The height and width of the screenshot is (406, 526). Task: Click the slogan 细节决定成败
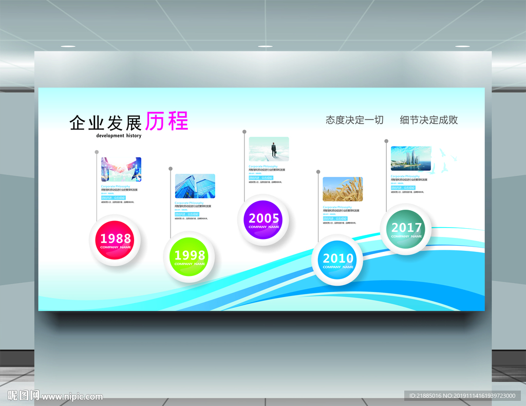429,120
